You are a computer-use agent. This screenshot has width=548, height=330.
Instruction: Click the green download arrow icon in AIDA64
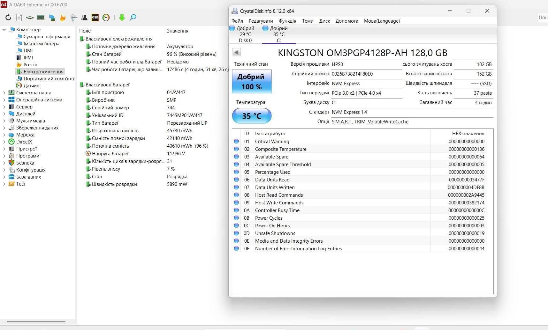pyautogui.click(x=122, y=18)
